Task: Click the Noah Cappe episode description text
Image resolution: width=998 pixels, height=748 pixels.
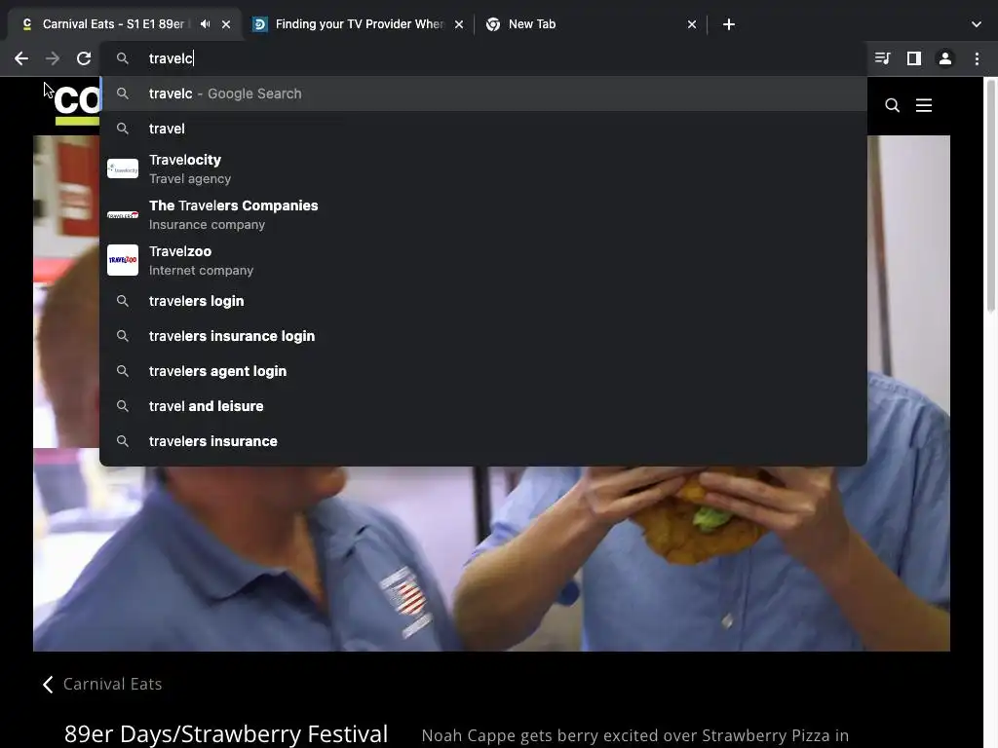Action: click(x=635, y=736)
